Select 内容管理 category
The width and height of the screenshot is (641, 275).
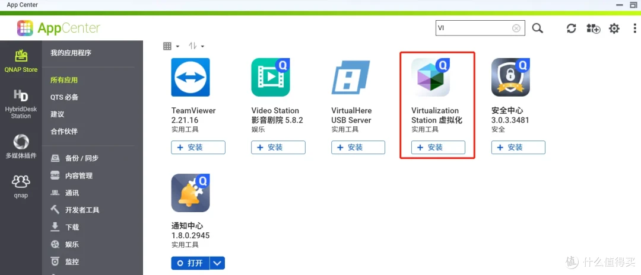tap(72, 175)
